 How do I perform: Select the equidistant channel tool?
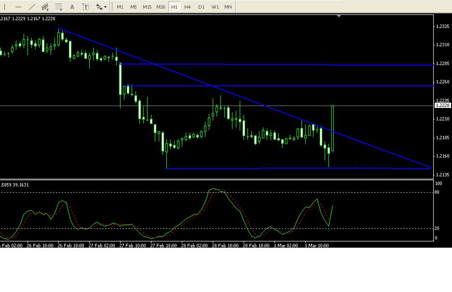[45, 7]
